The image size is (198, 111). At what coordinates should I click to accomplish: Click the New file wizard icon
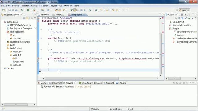(3, 10)
